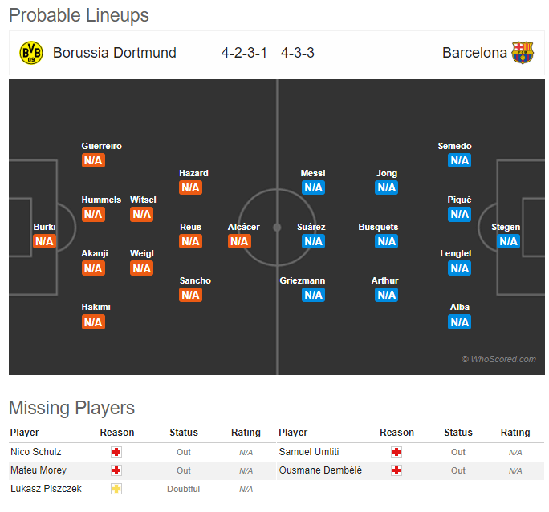Viewport: 549px width, 512px height.
Task: Click Reus on the pitch
Action: pyautogui.click(x=190, y=227)
